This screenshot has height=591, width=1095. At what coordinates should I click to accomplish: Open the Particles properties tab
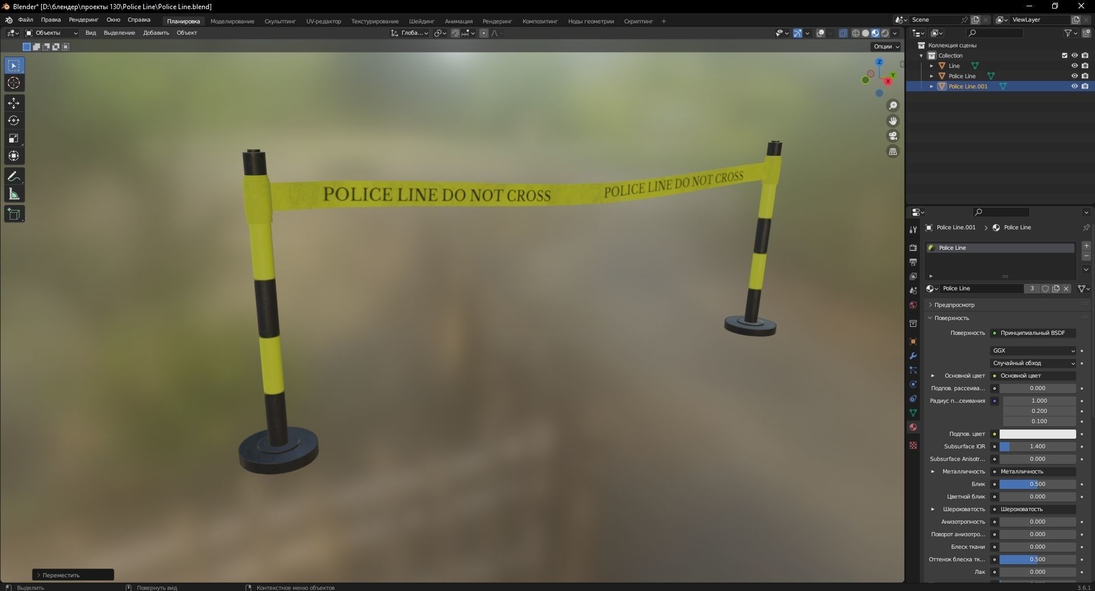[x=913, y=370]
